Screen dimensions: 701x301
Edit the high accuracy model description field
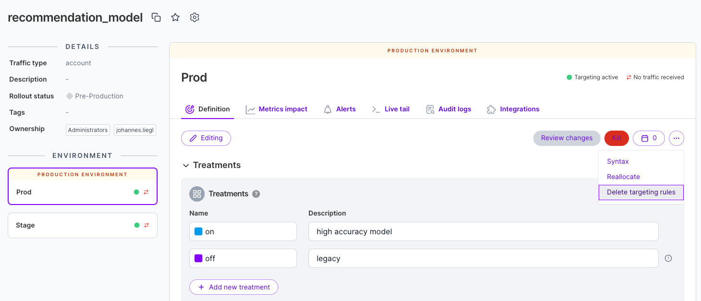click(483, 231)
